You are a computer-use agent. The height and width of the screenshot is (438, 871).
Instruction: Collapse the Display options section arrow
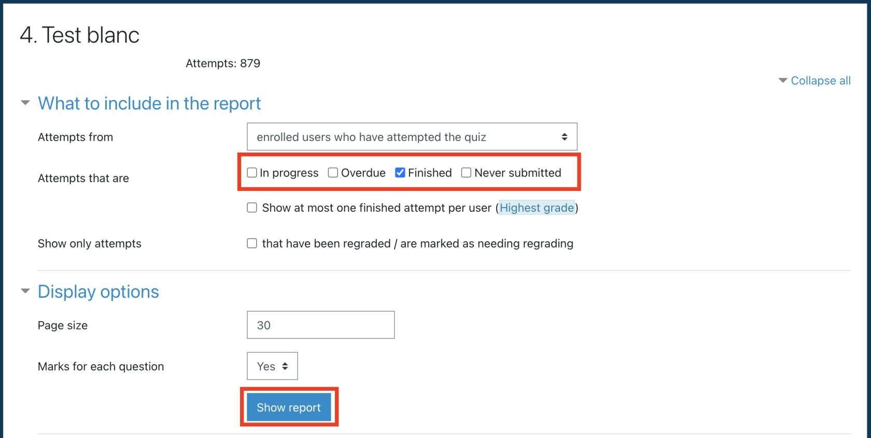click(x=25, y=291)
